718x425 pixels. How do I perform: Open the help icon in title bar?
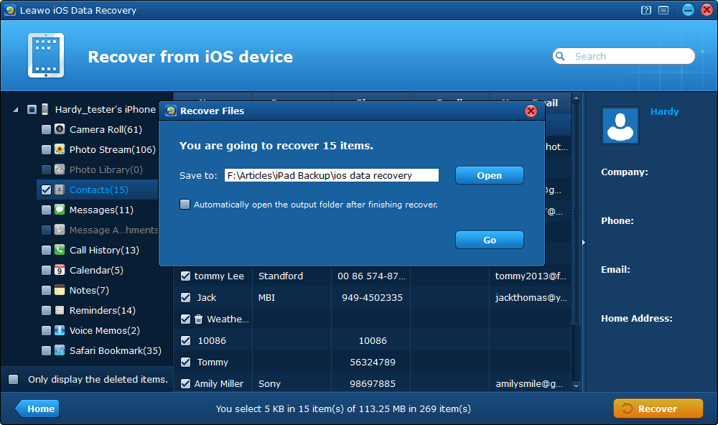[x=646, y=10]
